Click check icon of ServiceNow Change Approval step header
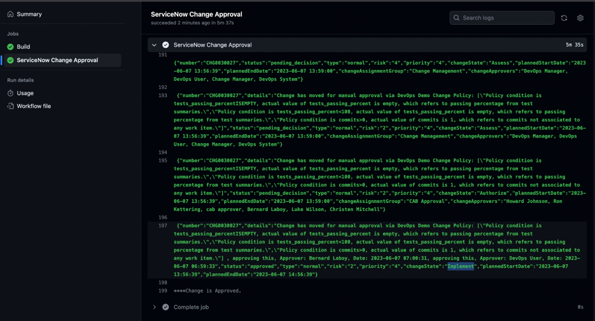Viewport: 595px width, 321px height. pyautogui.click(x=165, y=45)
